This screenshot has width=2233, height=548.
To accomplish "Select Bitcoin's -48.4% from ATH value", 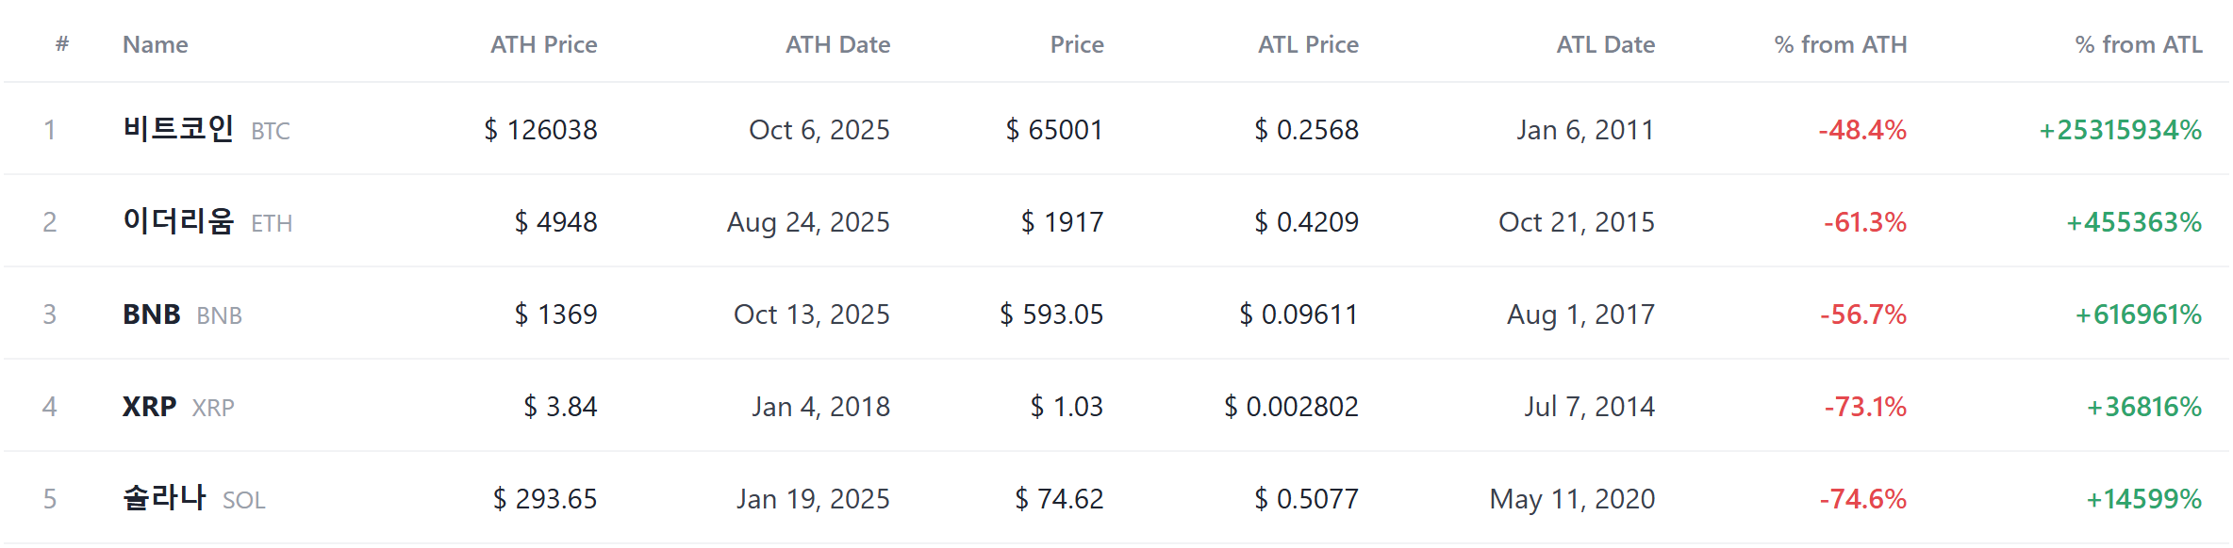I will pyautogui.click(x=1862, y=129).
